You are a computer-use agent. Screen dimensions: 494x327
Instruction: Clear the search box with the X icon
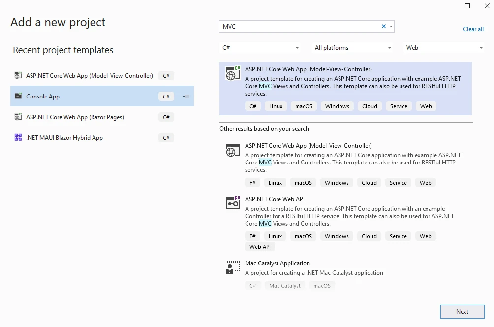point(384,27)
